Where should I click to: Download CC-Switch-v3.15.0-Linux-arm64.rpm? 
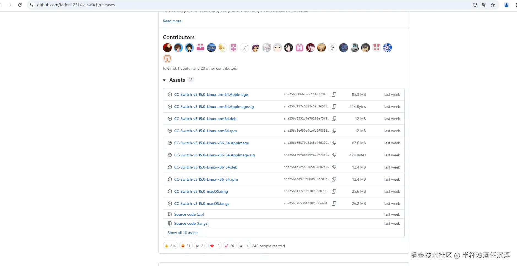[x=205, y=131]
